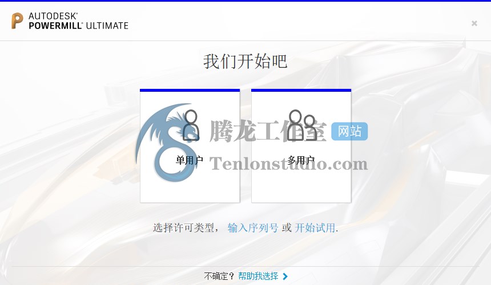Click the 多用户 text label
The height and width of the screenshot is (285, 491).
point(301,160)
